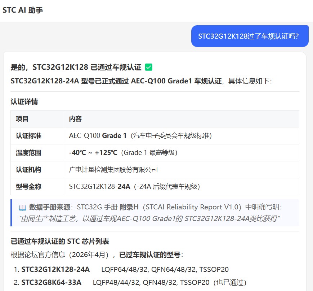Click bold text STC32G12K128-24A 型号已正式通过 AEC-Q100

point(116,81)
